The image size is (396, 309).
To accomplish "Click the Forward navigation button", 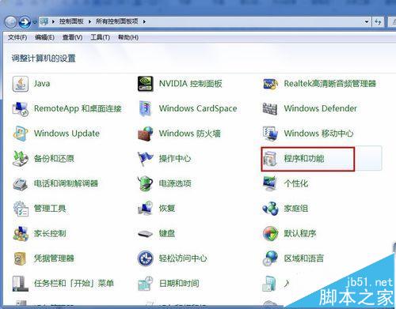I will [x=25, y=22].
